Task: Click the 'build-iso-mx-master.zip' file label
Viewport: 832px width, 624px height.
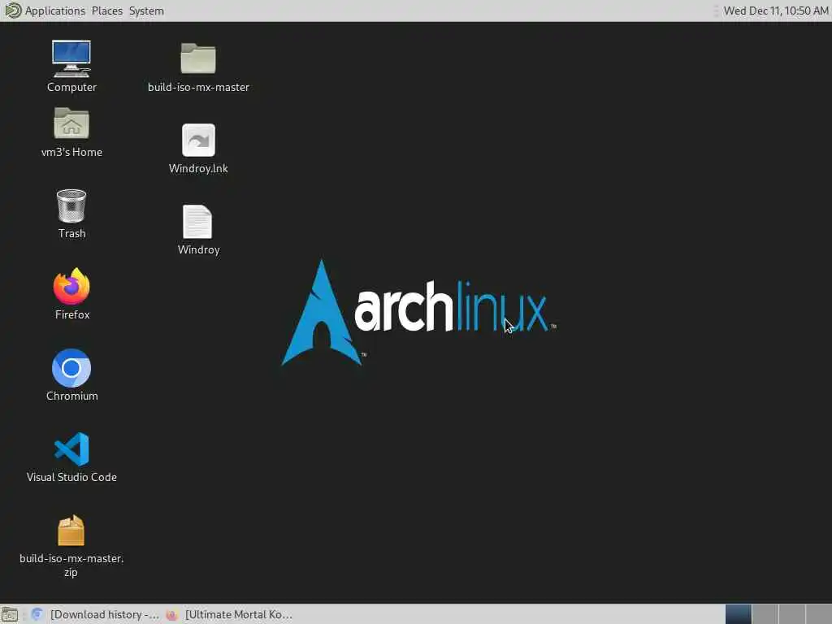Action: pos(71,565)
